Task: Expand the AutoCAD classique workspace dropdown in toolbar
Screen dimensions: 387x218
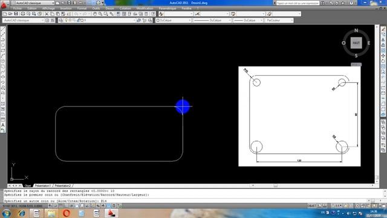Action: click(42, 20)
